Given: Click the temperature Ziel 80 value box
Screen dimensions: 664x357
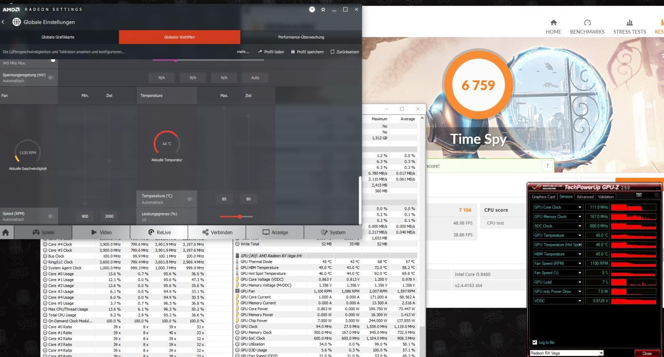Looking at the screenshot, I should (248, 199).
